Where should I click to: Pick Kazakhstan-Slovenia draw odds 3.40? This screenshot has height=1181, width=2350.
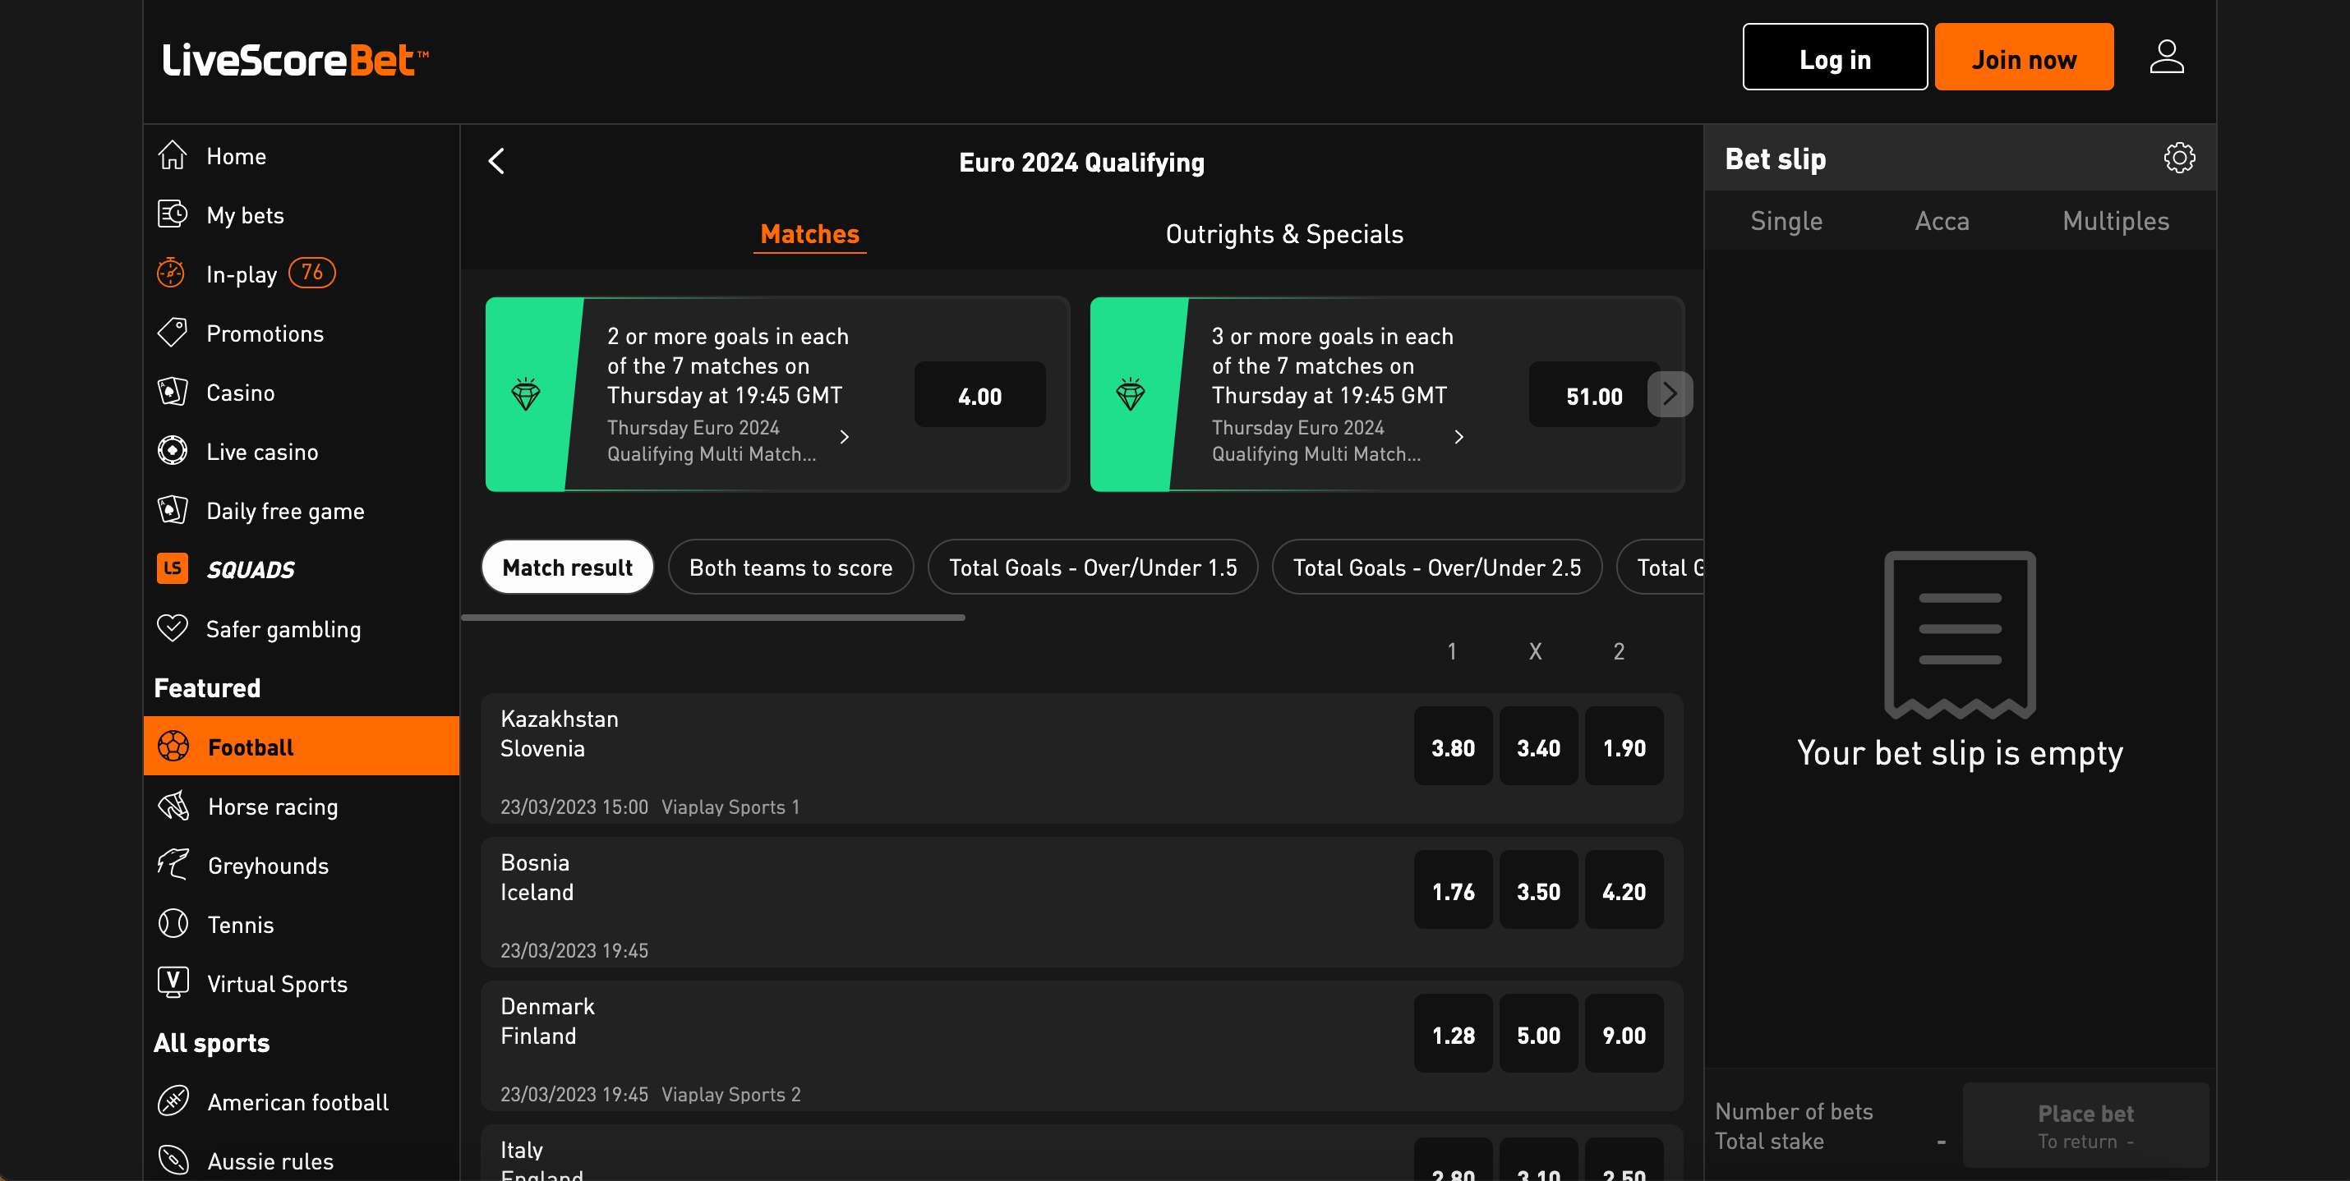point(1538,746)
